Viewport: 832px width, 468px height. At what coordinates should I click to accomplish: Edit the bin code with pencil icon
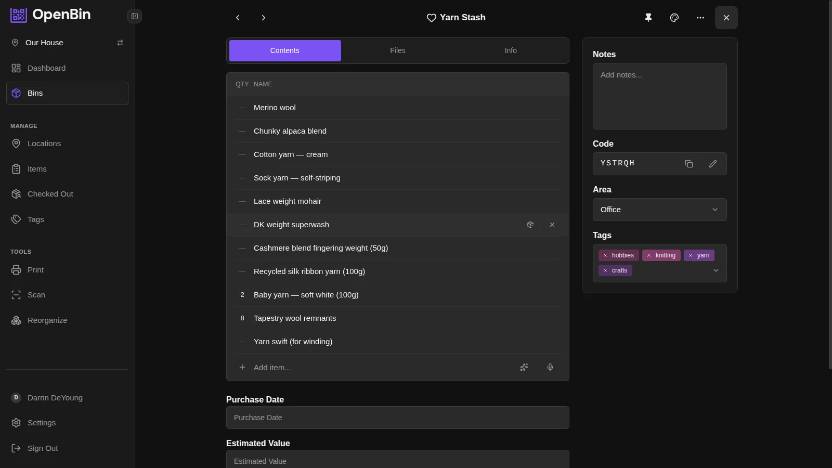click(713, 164)
